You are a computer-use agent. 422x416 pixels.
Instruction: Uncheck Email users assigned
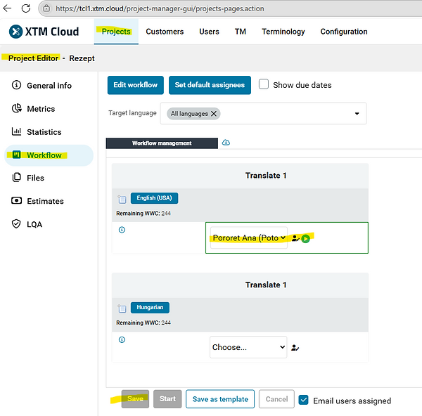304,400
